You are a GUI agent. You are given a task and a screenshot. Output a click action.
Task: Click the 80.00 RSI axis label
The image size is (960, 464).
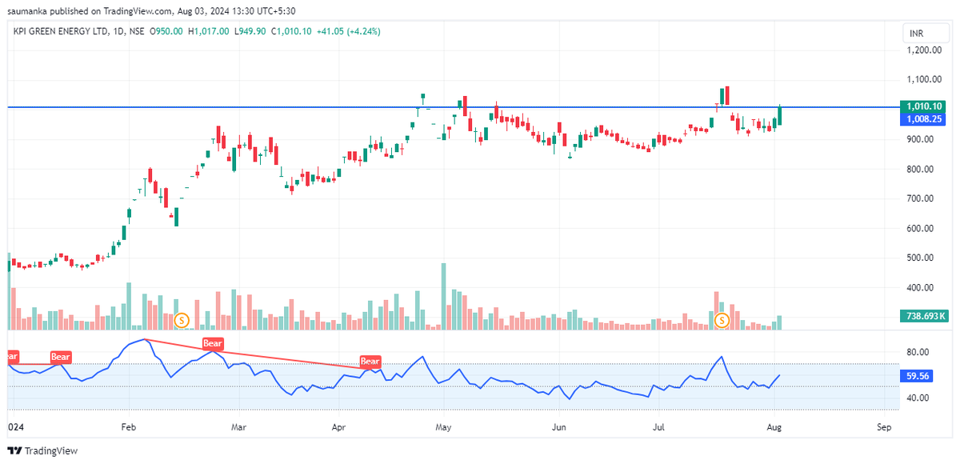tap(918, 352)
